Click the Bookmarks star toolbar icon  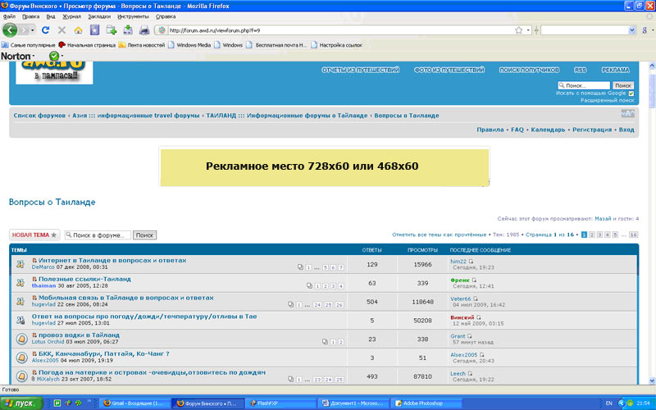[x=94, y=30]
